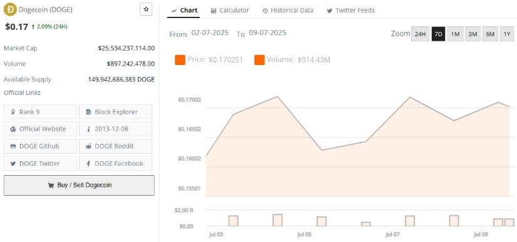Select the 1M zoom range
517x242 pixels.
pyautogui.click(x=456, y=34)
